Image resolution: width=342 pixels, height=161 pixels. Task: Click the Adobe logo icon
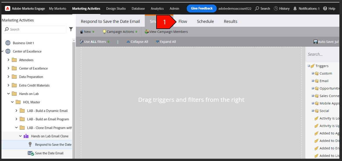click(8, 8)
